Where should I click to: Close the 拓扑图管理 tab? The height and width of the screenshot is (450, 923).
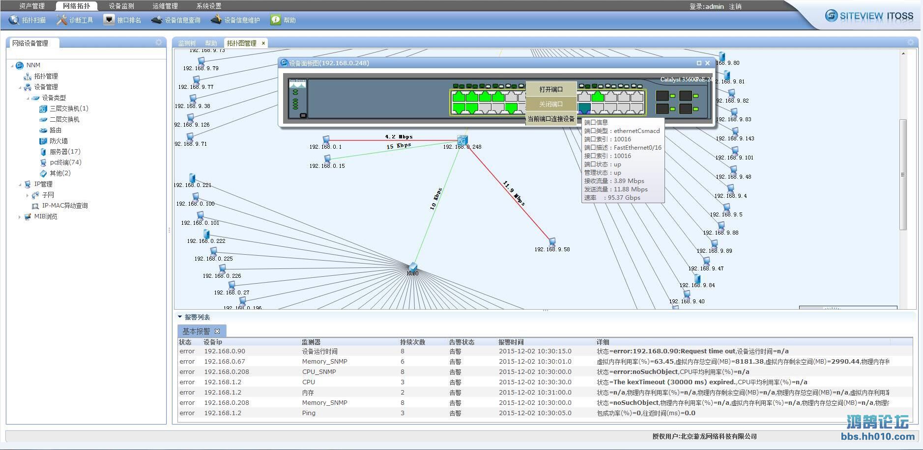click(x=263, y=43)
